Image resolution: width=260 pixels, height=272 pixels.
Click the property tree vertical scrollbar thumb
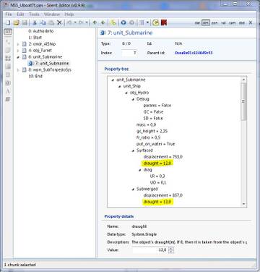[243, 101]
